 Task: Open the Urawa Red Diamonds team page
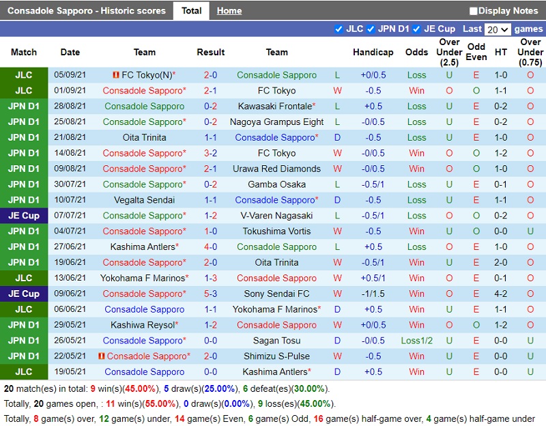[276, 169]
